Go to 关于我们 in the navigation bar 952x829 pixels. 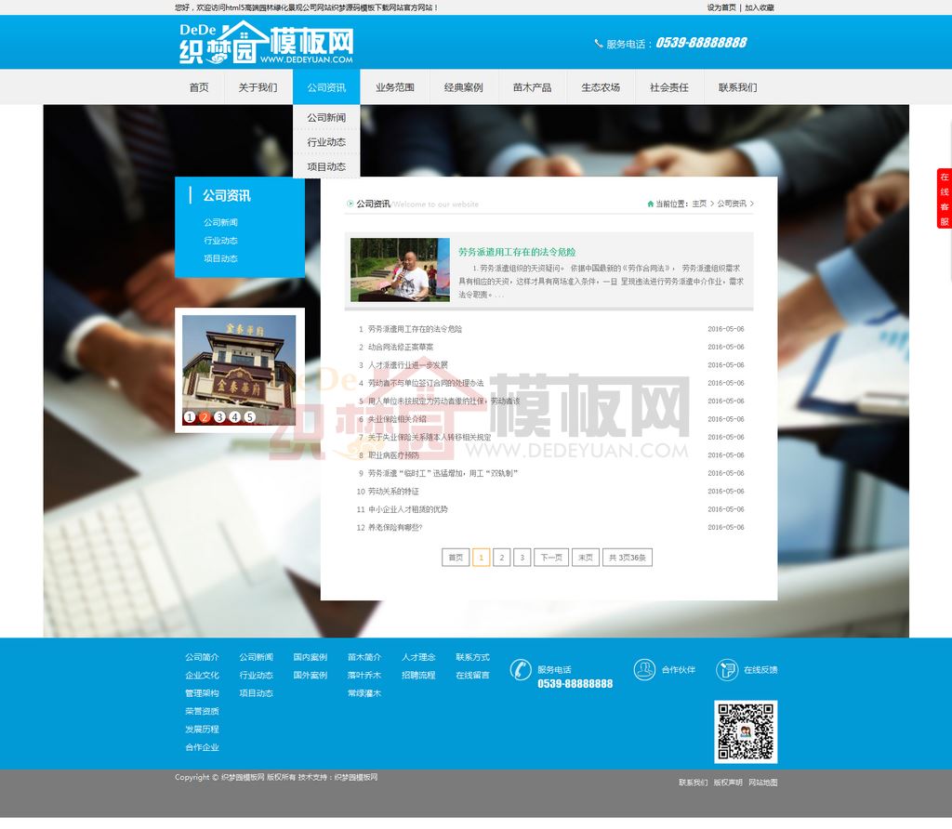click(x=258, y=87)
